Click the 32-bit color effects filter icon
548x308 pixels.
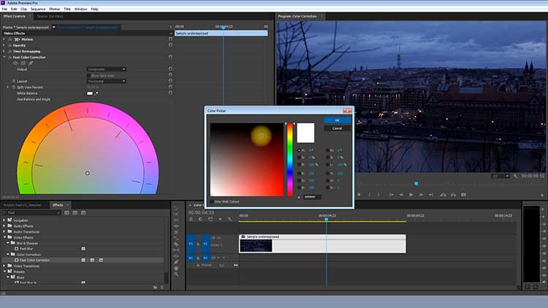pyautogui.click(x=75, y=212)
